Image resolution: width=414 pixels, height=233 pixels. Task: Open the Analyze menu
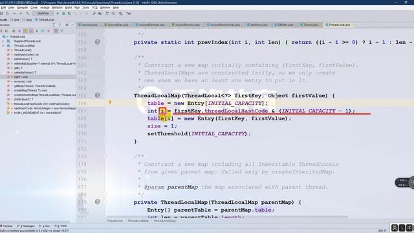pos(45,8)
